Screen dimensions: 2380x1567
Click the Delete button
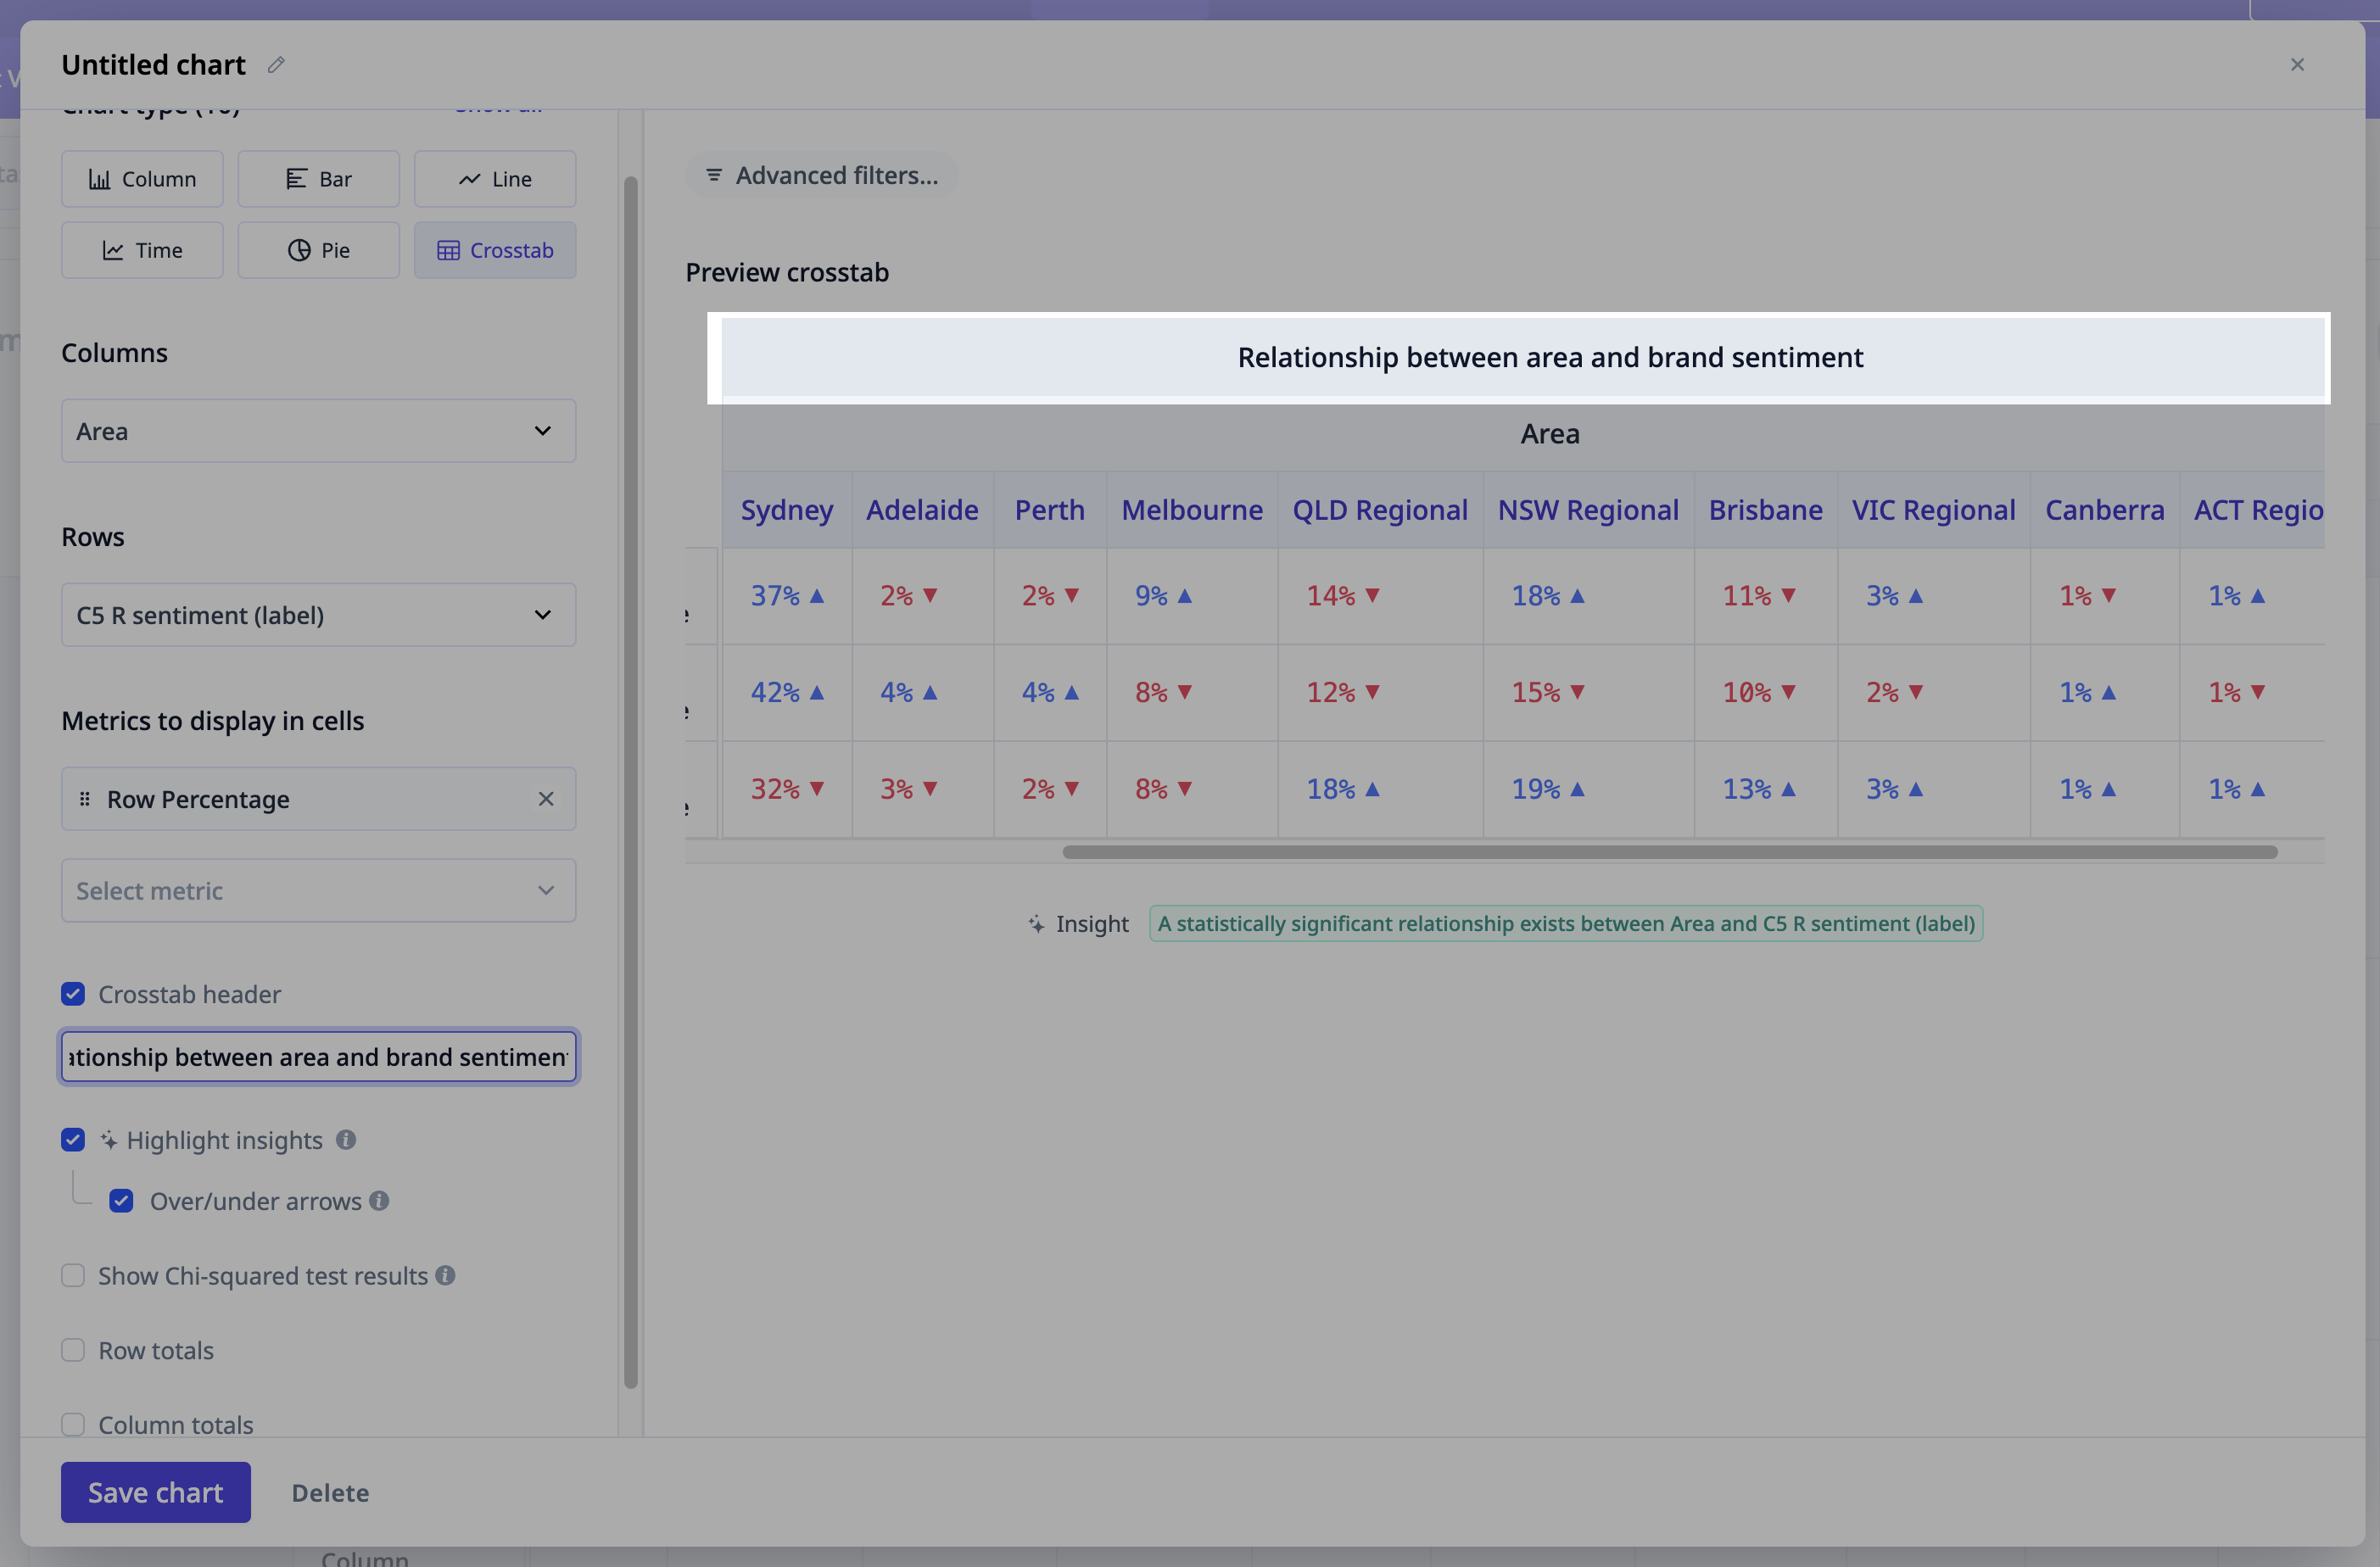(x=330, y=1493)
